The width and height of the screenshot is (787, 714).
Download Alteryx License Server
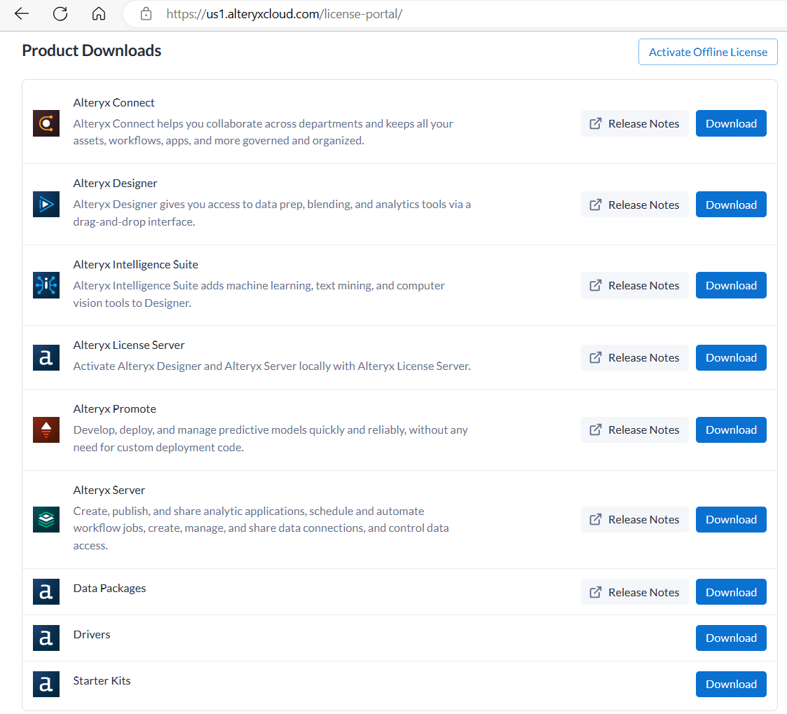point(731,358)
